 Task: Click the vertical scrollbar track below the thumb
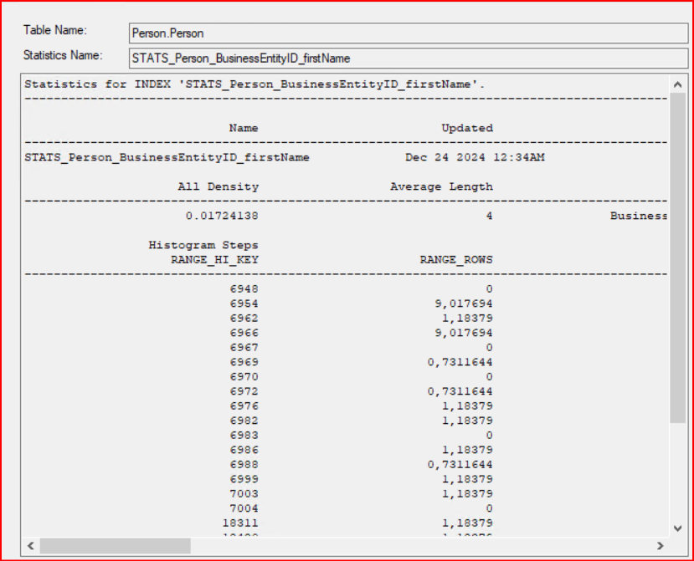(677, 477)
